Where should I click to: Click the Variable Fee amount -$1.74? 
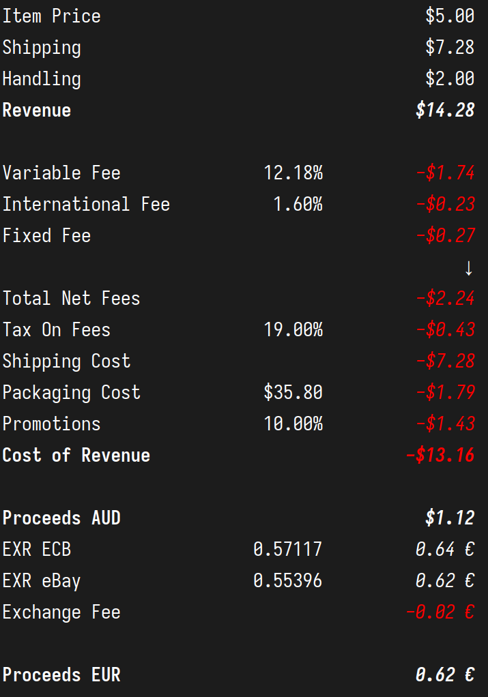[444, 173]
